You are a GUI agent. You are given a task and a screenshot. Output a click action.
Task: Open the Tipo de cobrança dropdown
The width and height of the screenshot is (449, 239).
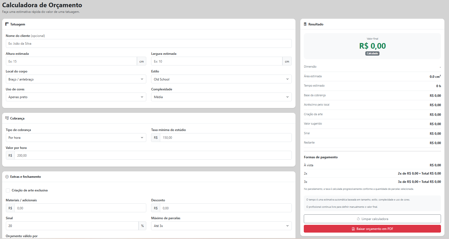click(x=76, y=138)
